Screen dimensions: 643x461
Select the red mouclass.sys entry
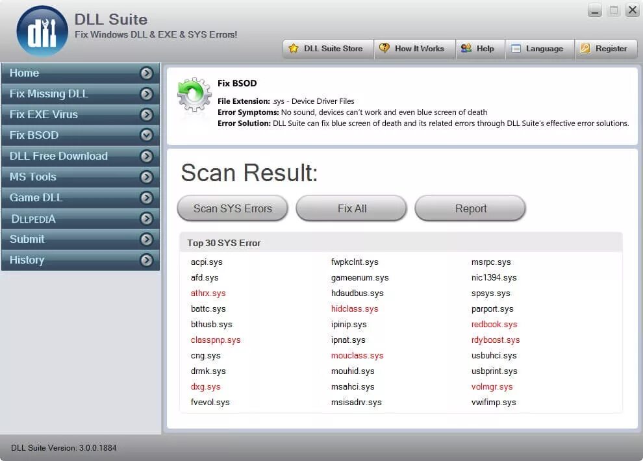coord(357,356)
